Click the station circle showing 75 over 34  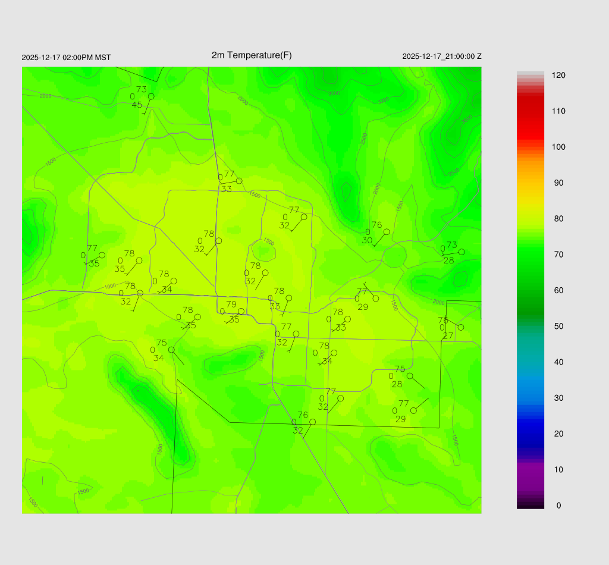tap(171, 350)
